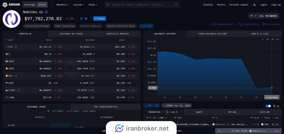284x134 pixels.
Task: Switch to Top Counterparties tab
Action: click(x=106, y=107)
